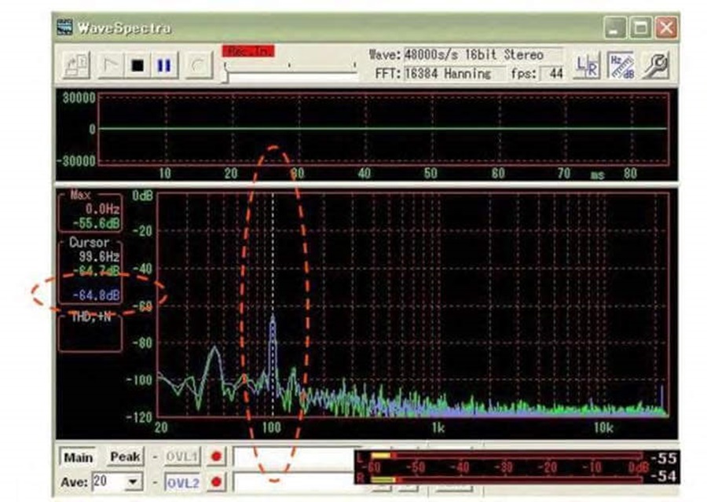Click the Max frequency readout 0.0Hz
707x502 pixels.
[103, 209]
